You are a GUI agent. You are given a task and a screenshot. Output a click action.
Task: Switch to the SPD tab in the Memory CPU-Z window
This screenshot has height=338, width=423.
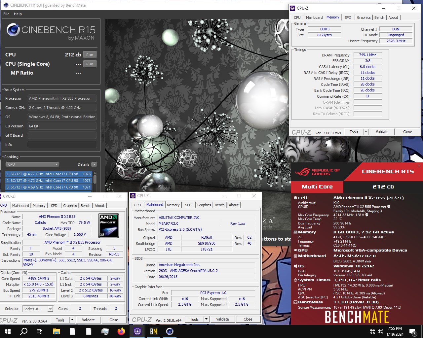click(x=348, y=17)
